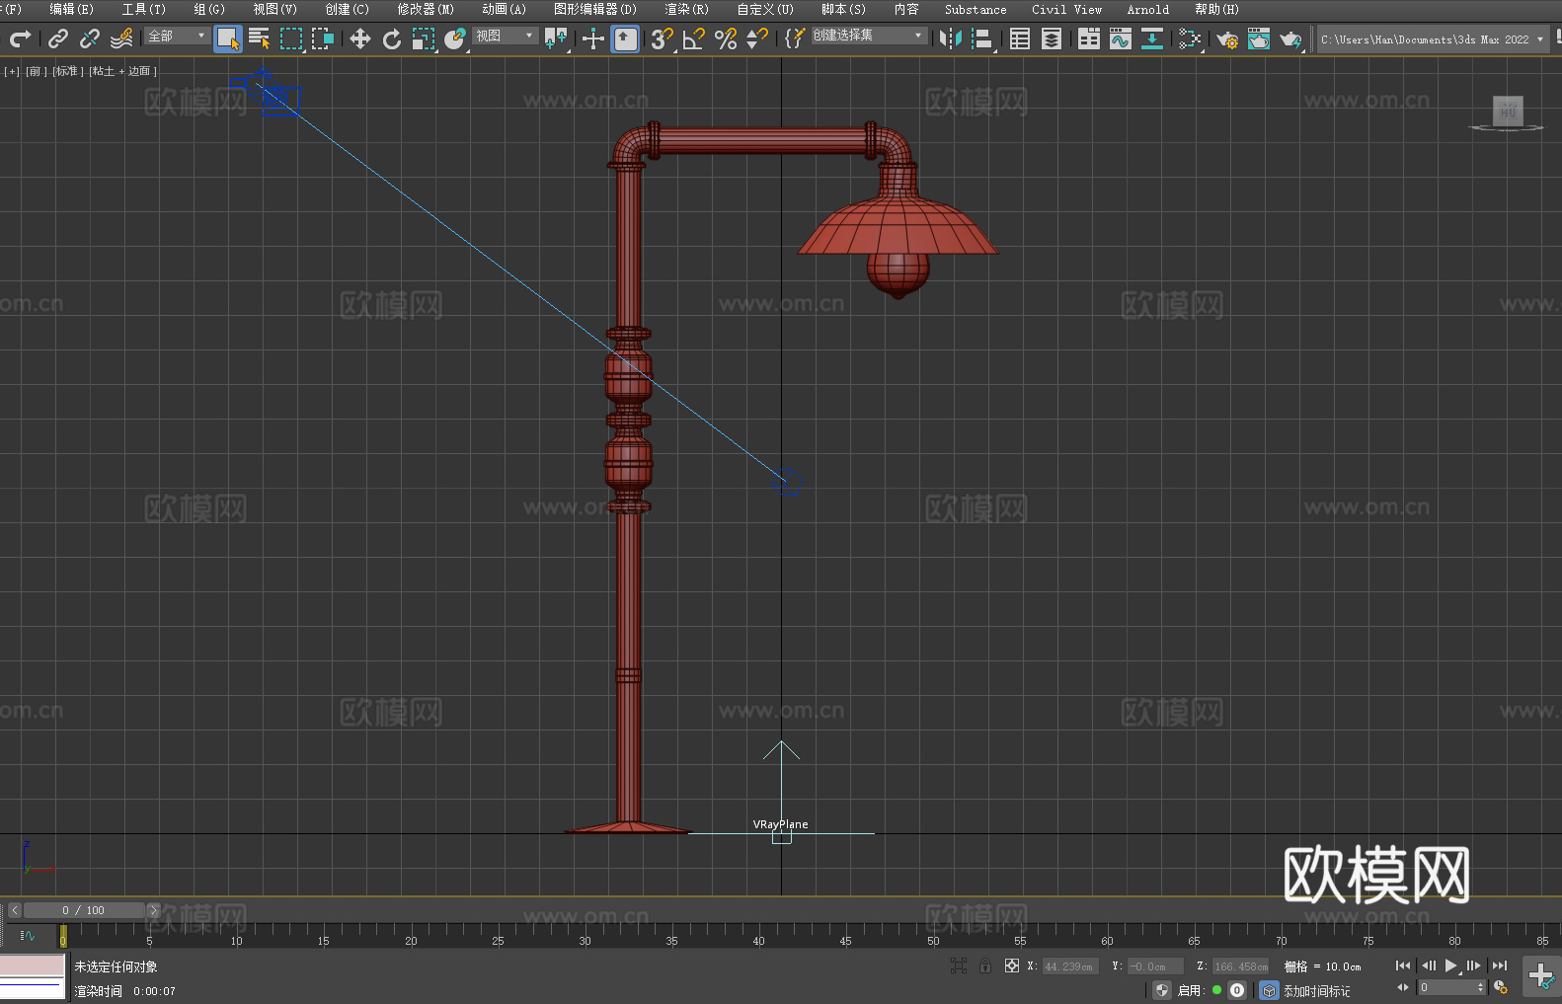Click 添加时间标记 in status bar
This screenshot has height=1004, width=1562.
[x=1316, y=990]
